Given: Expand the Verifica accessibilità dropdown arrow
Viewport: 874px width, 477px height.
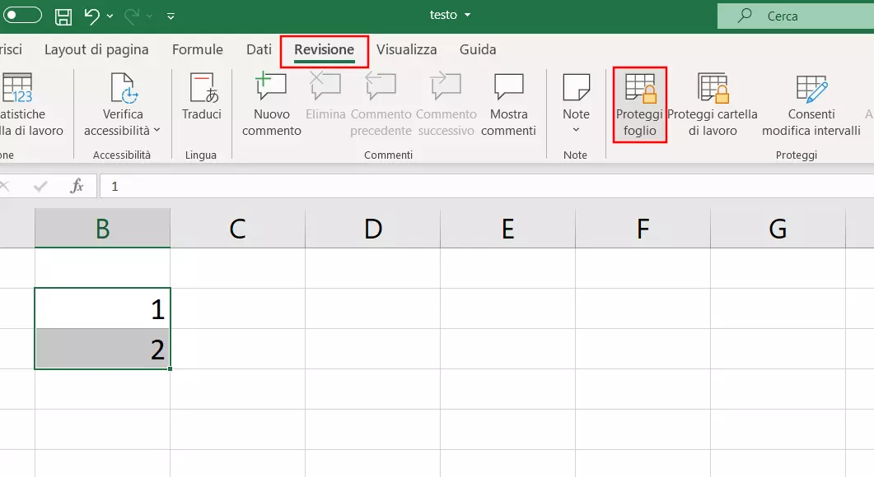Looking at the screenshot, I should tap(157, 130).
